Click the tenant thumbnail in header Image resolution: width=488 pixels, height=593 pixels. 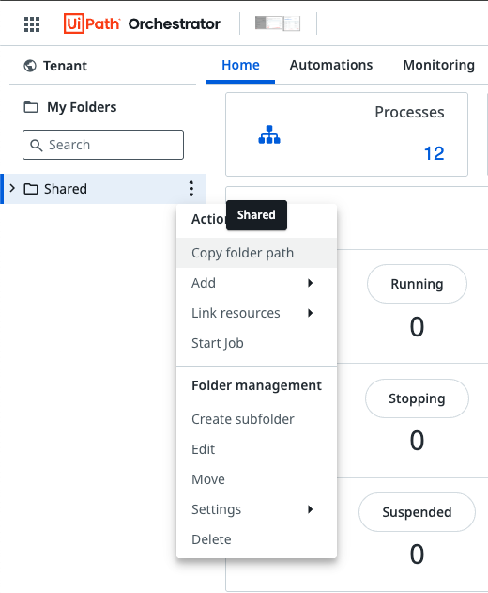tap(278, 23)
